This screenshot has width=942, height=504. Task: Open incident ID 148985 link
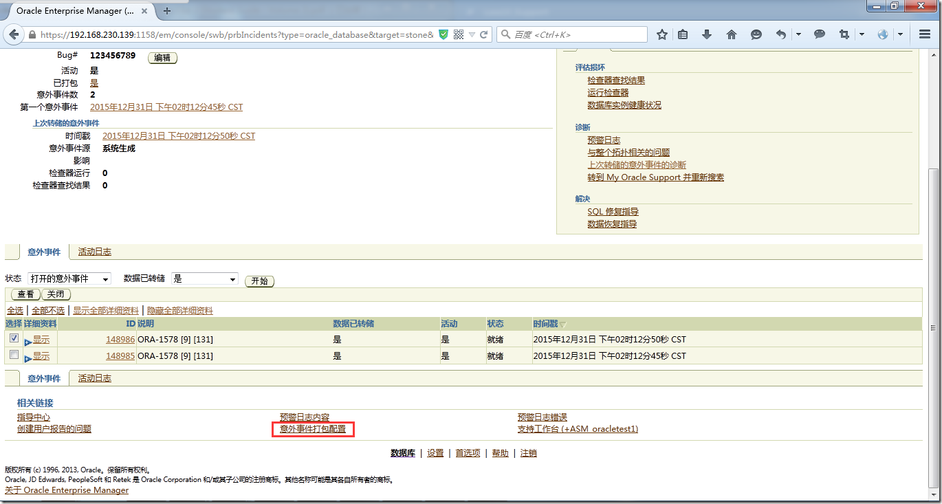click(120, 356)
